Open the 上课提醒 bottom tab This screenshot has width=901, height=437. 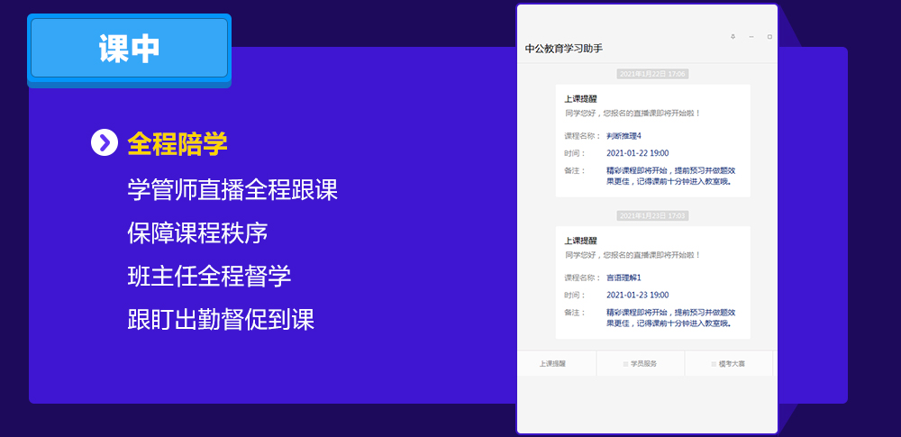[x=552, y=364]
